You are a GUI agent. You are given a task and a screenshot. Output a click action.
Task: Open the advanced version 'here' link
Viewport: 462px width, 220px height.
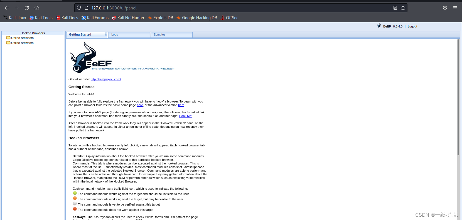coord(181,105)
